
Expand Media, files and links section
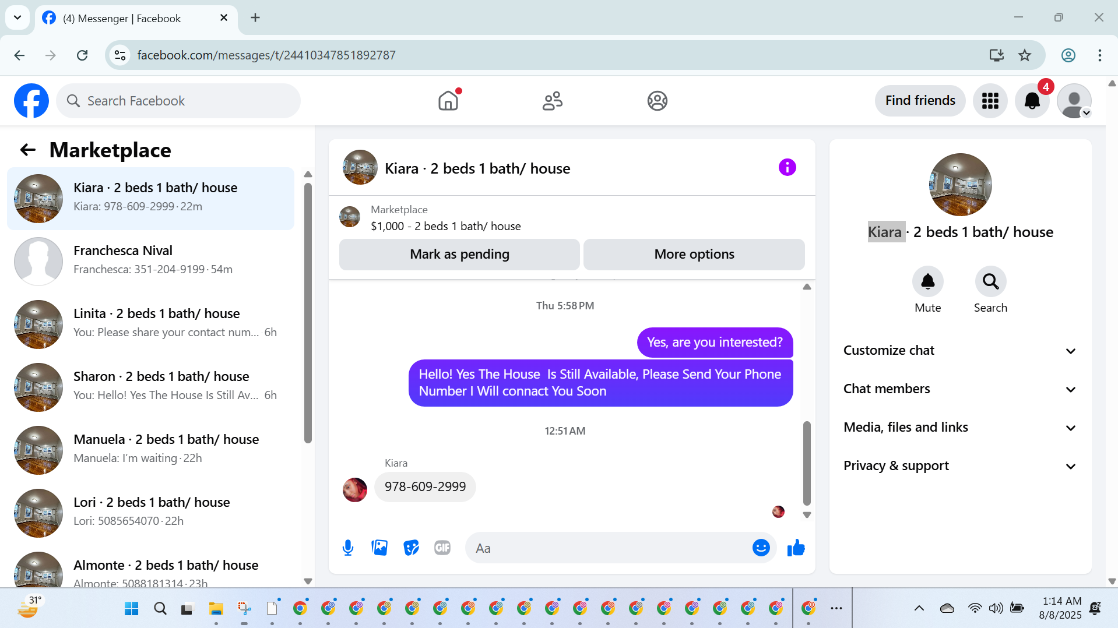960,428
